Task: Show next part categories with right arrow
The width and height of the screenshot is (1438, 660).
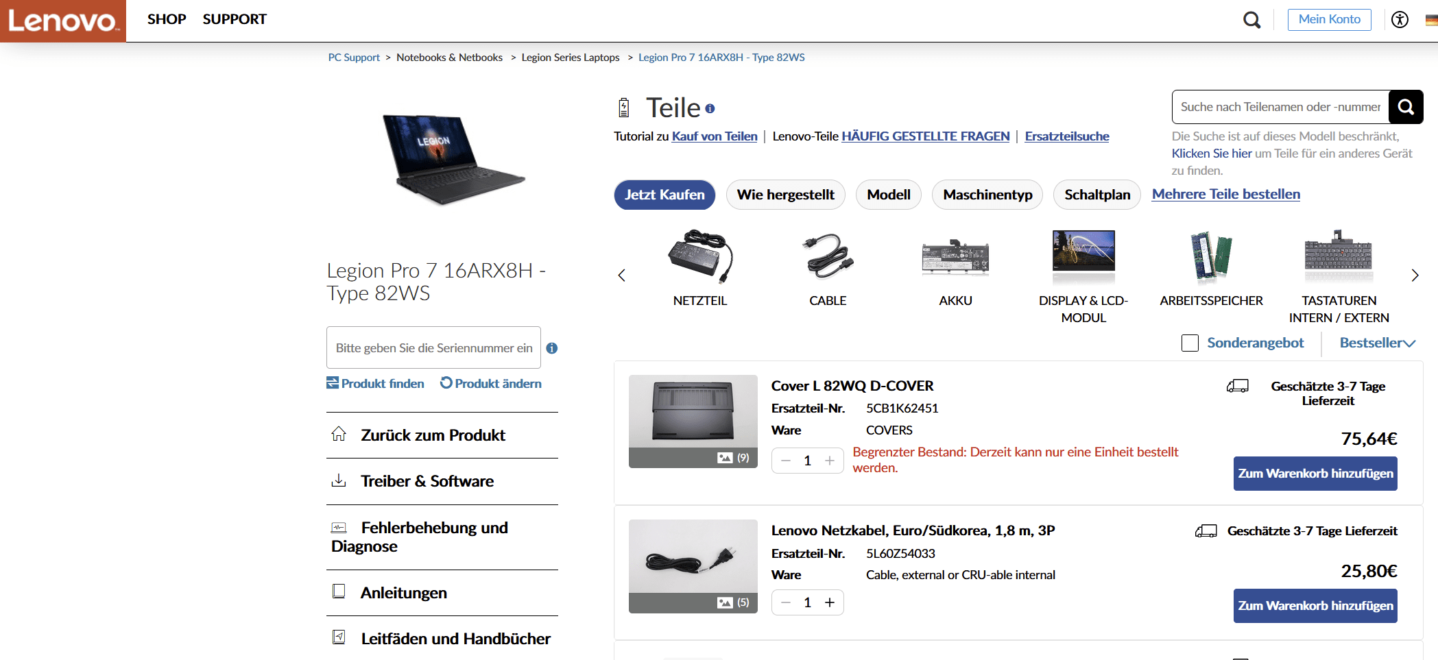Action: click(x=1415, y=276)
